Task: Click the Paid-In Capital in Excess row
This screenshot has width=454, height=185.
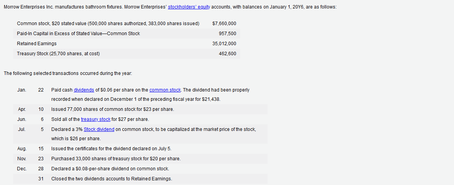Action: [127, 34]
